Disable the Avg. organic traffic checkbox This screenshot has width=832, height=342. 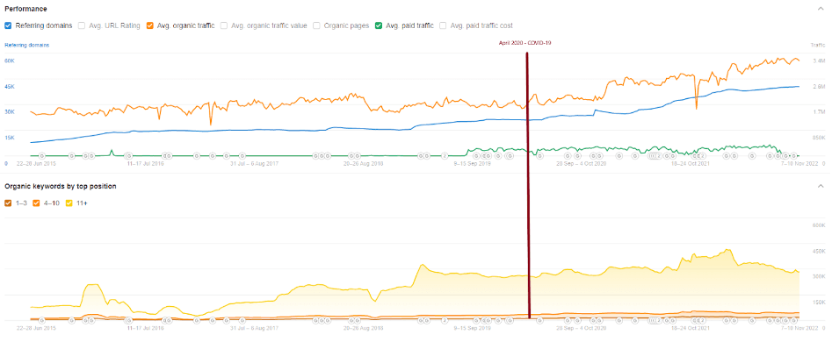click(149, 25)
